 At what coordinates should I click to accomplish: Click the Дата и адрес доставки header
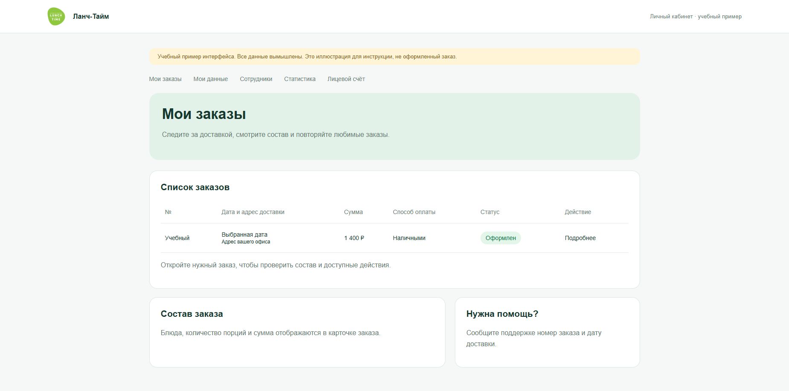[253, 212]
